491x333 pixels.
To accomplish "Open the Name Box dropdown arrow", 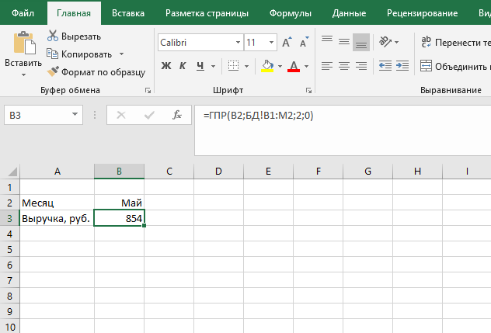I will pyautogui.click(x=75, y=115).
